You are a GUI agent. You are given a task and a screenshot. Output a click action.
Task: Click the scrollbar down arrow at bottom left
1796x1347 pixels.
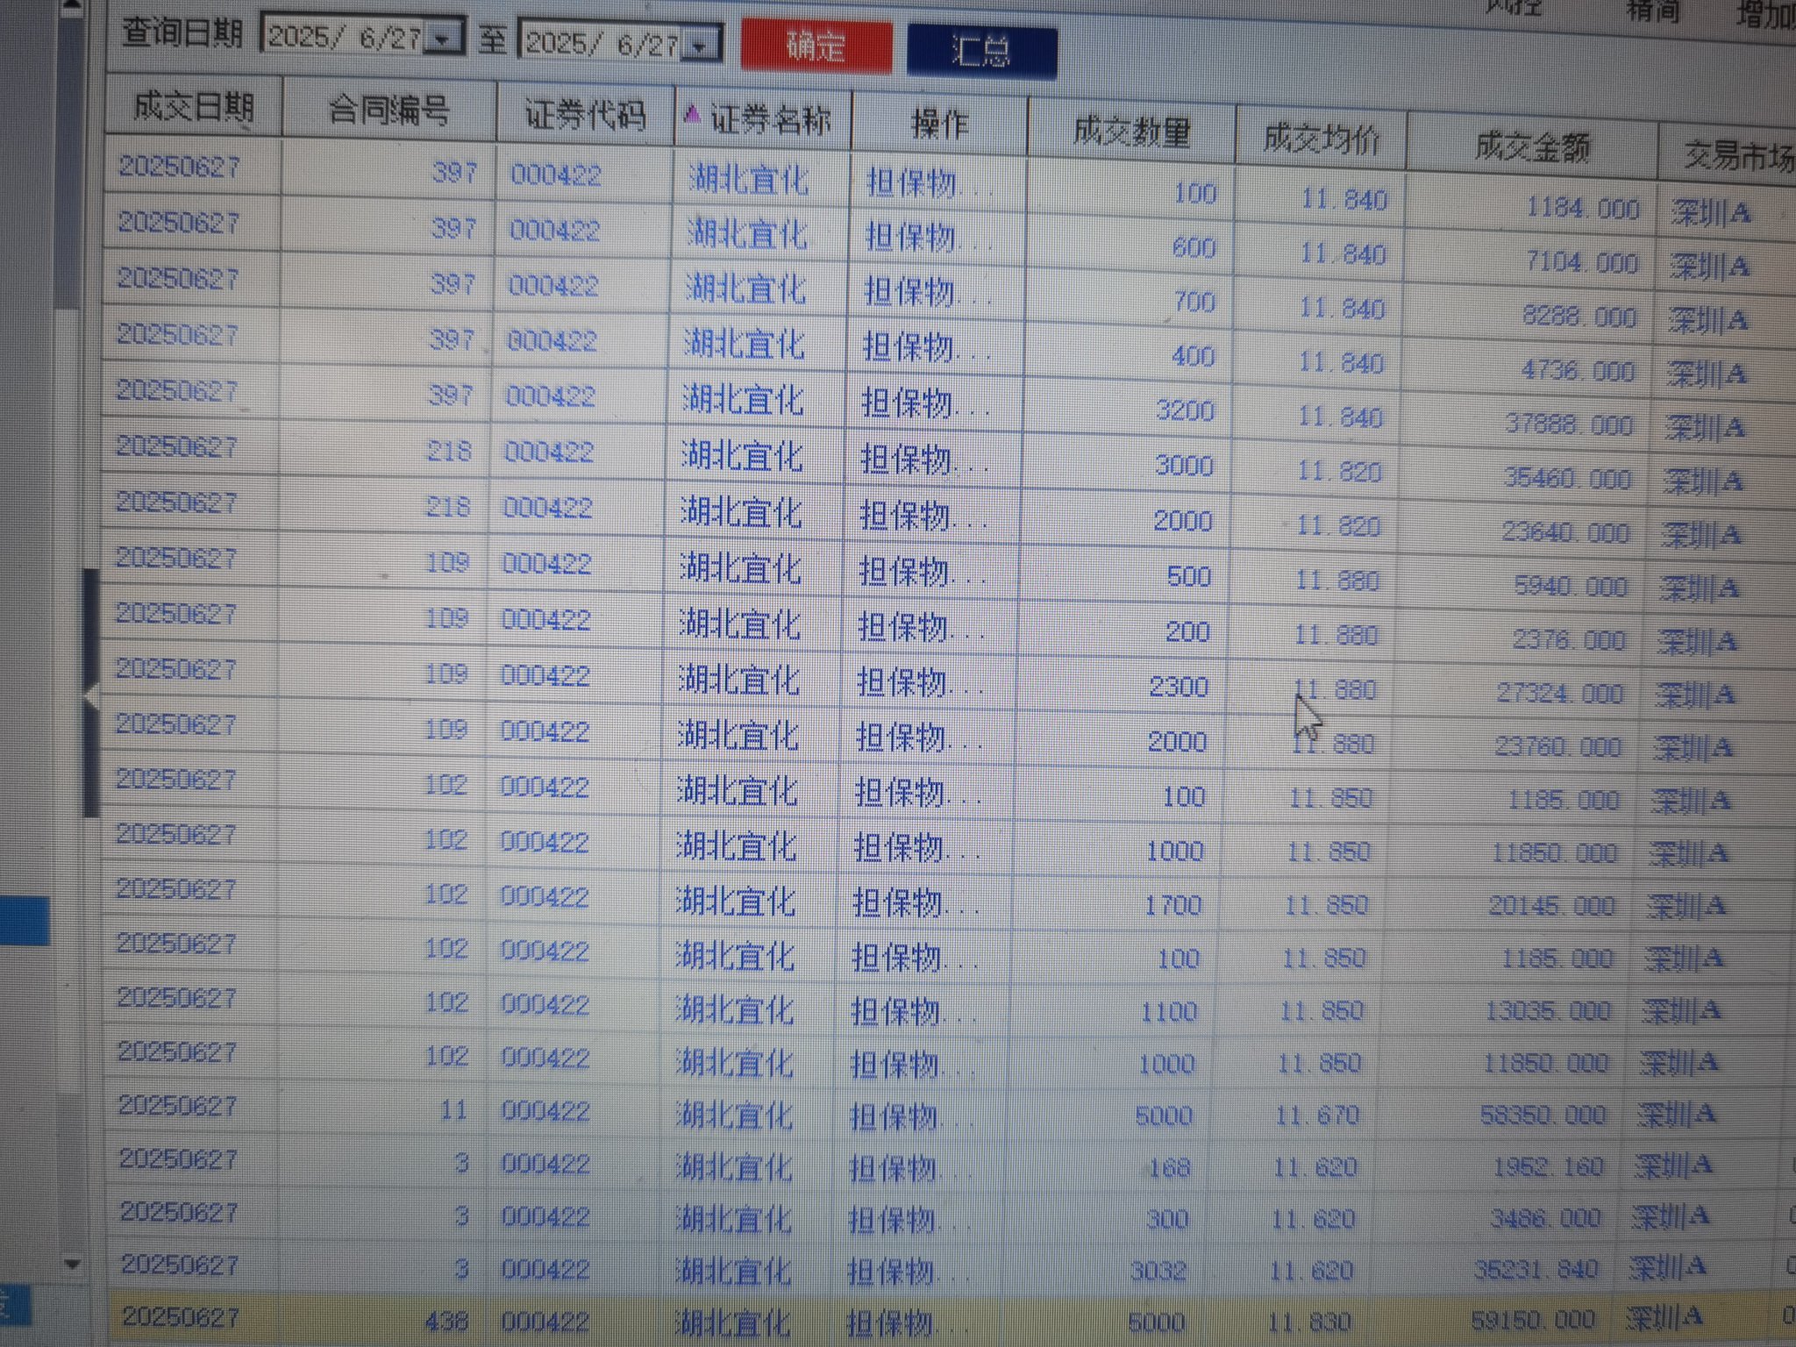coord(73,1265)
